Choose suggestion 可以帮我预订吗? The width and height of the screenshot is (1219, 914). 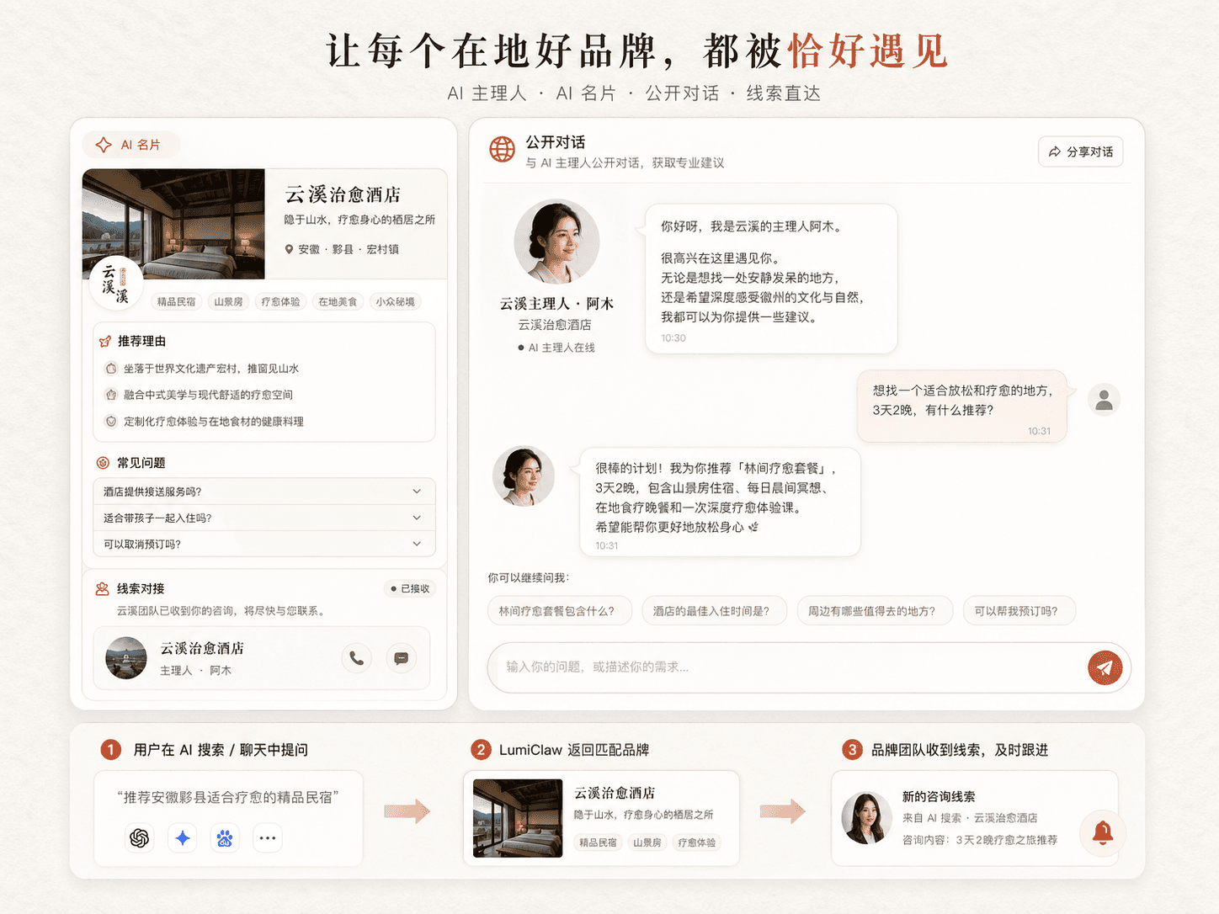pyautogui.click(x=1019, y=611)
